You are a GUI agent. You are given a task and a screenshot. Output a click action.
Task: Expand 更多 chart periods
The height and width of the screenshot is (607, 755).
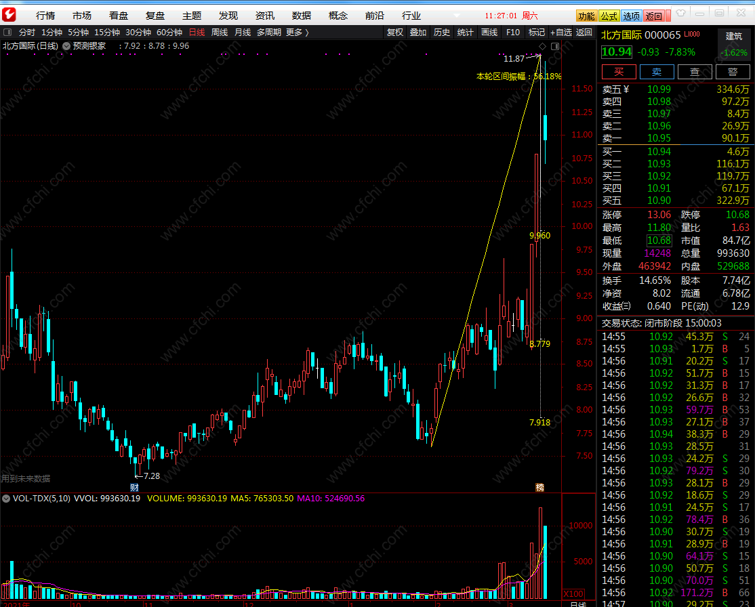(x=297, y=33)
